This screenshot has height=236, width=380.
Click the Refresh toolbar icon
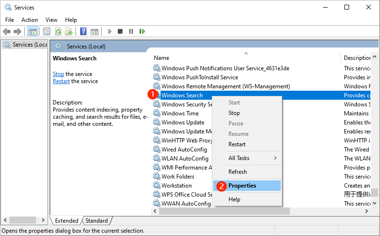click(x=58, y=31)
